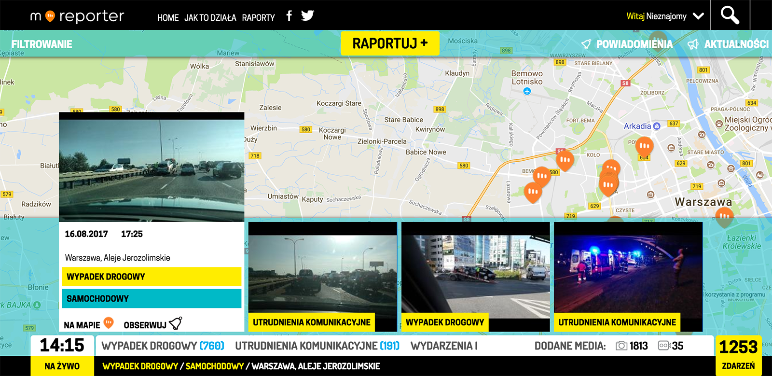
Task: Open the night ambulance scene thumbnail
Action: click(628, 274)
